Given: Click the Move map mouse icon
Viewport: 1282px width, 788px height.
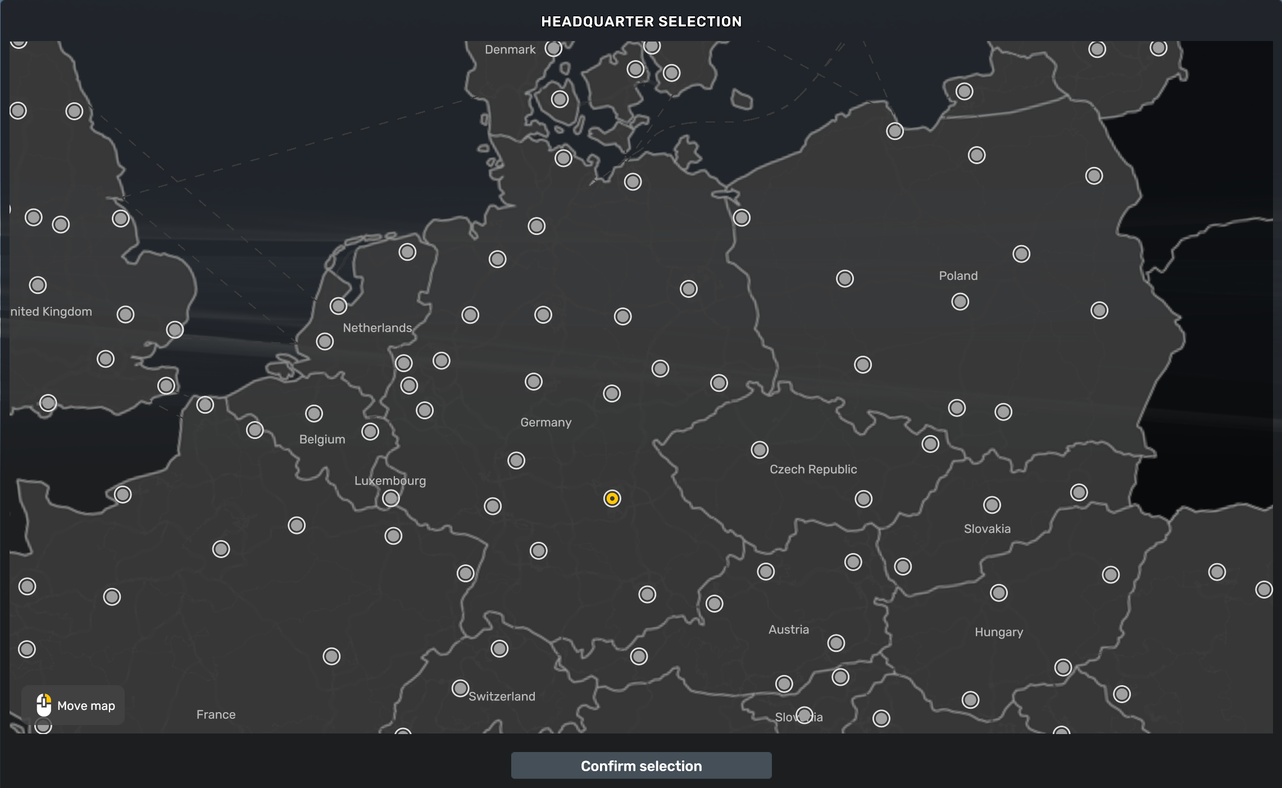Looking at the screenshot, I should (x=44, y=705).
